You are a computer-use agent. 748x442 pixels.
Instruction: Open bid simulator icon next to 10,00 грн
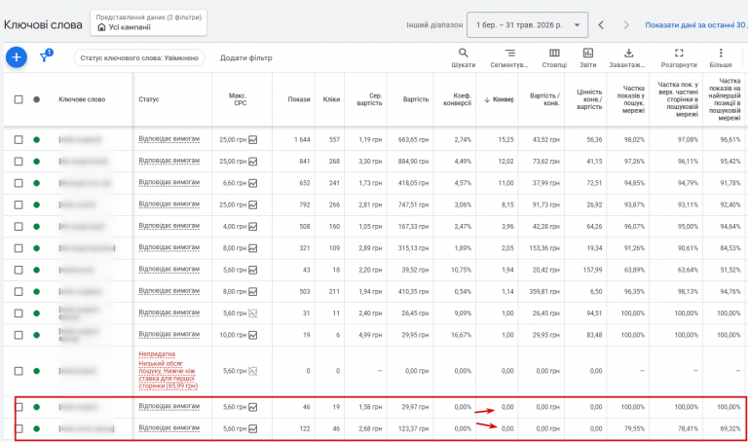pyautogui.click(x=253, y=335)
